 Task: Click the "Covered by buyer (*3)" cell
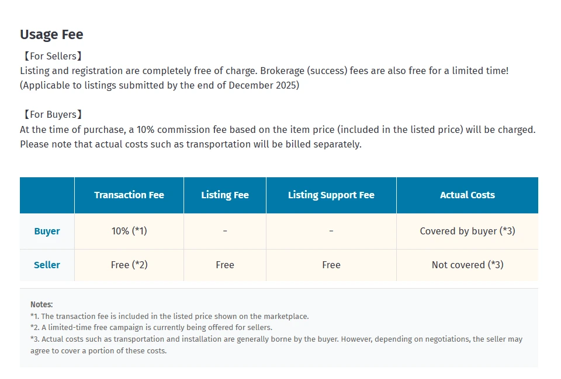point(467,231)
